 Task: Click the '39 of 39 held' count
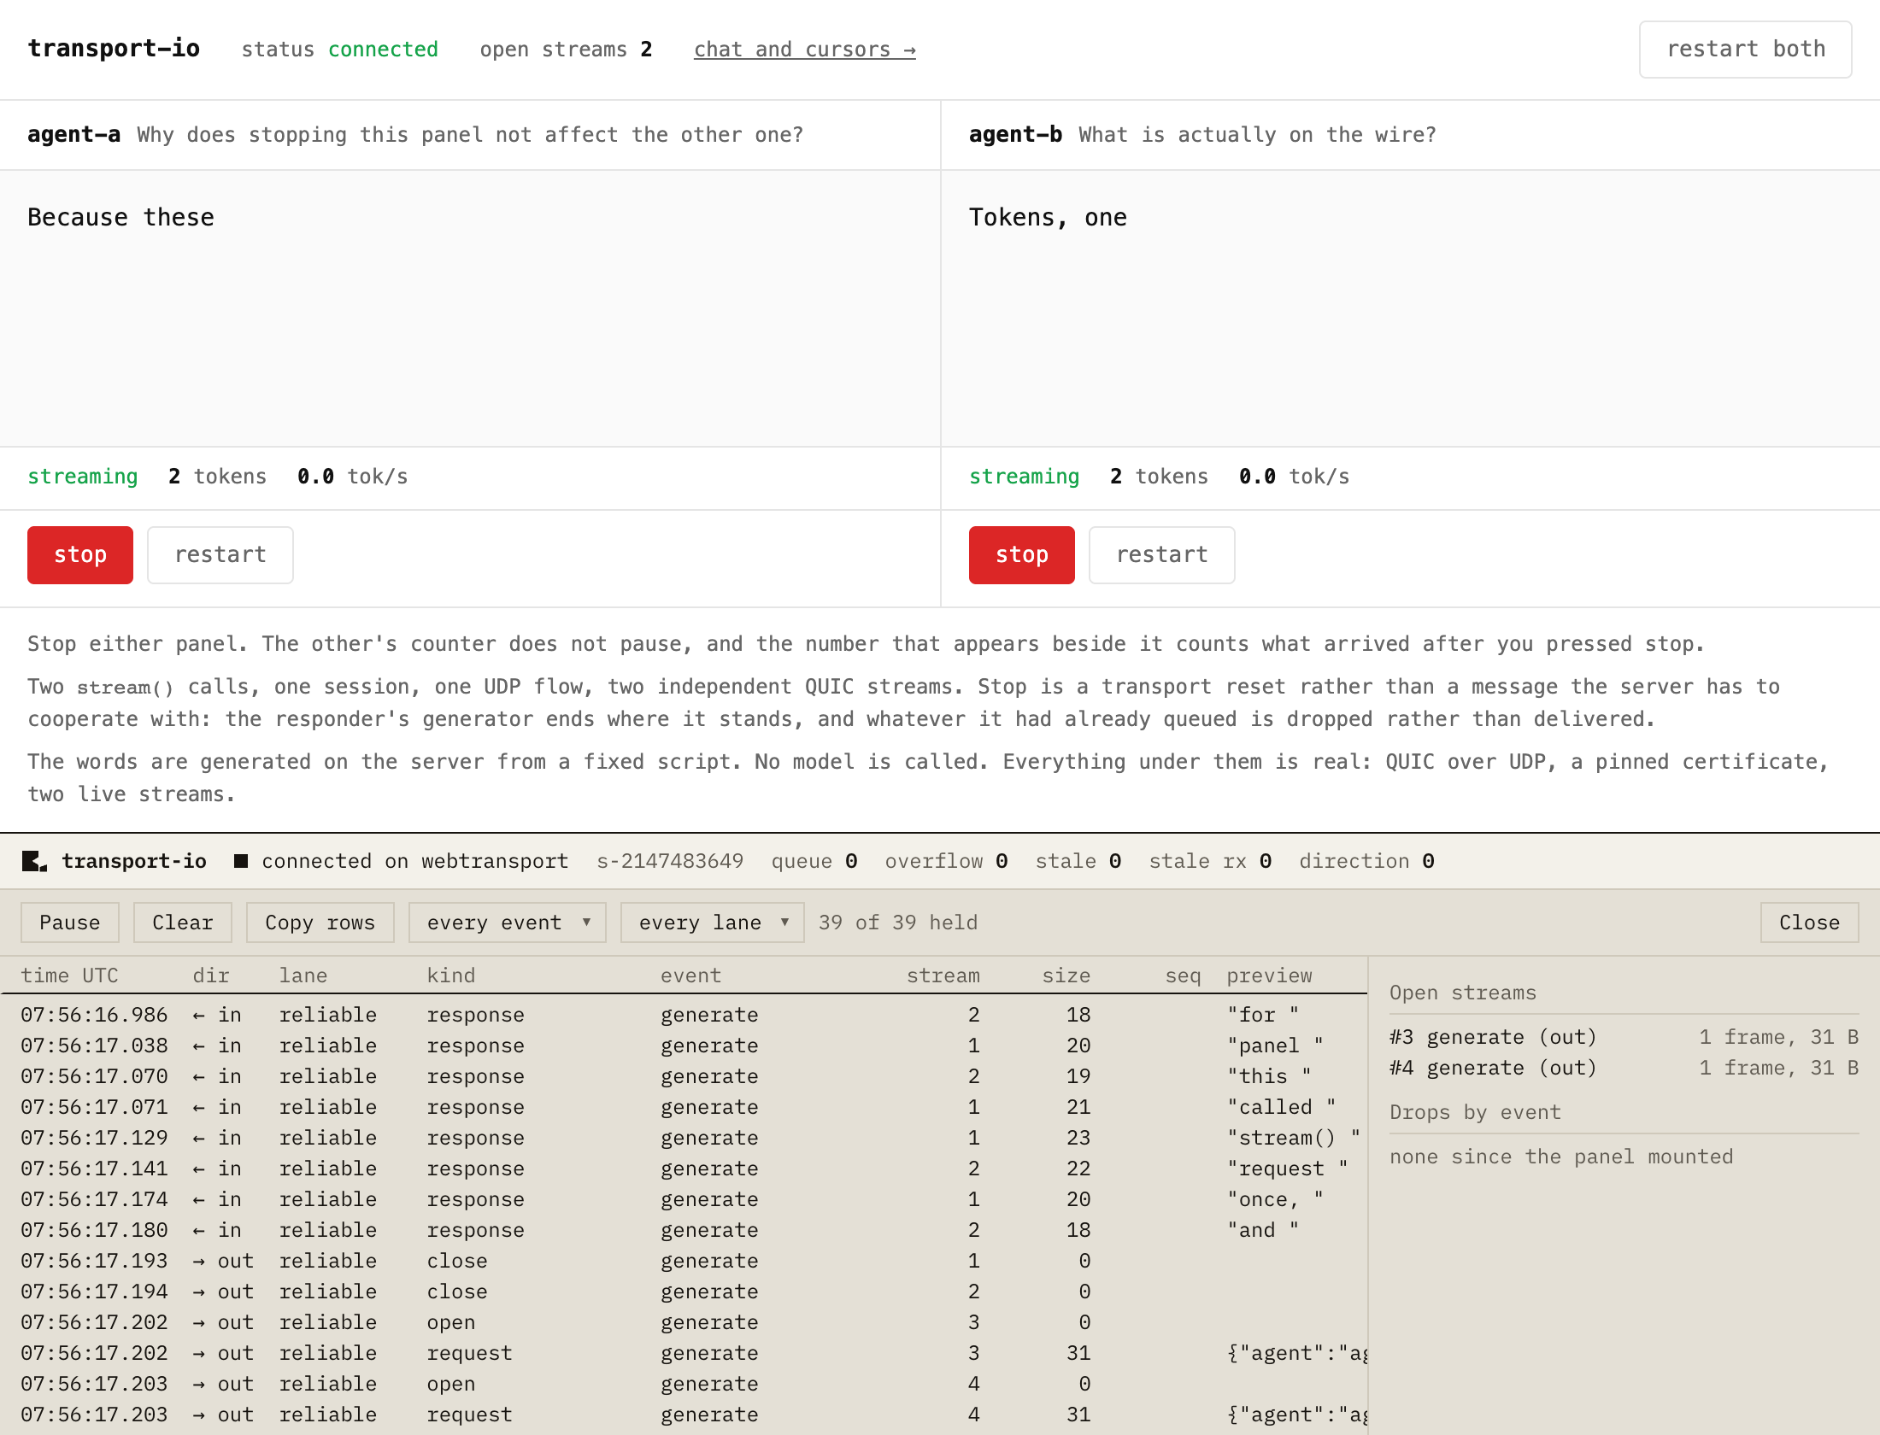tap(898, 922)
